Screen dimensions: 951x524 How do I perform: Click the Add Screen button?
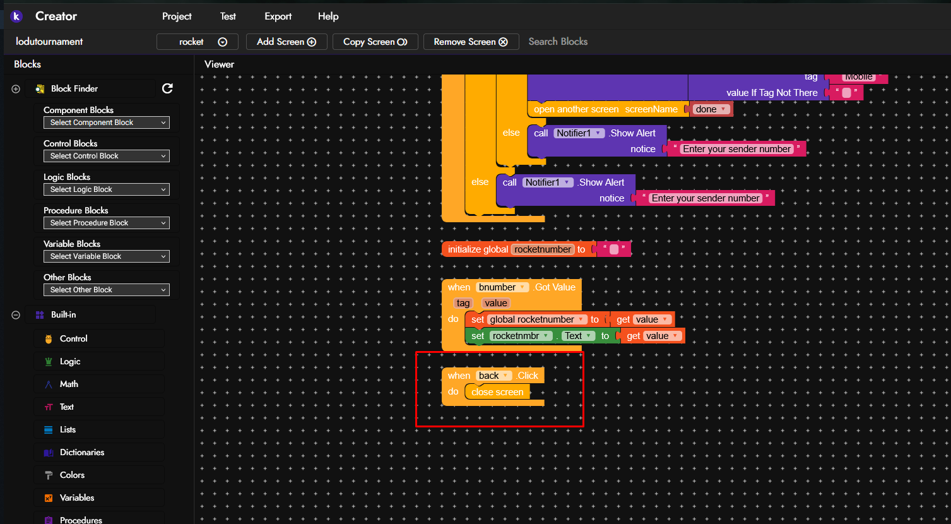click(286, 42)
